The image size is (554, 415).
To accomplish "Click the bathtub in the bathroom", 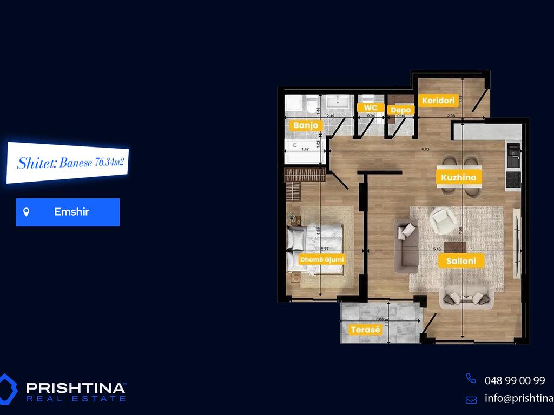I will pyautogui.click(x=305, y=151).
